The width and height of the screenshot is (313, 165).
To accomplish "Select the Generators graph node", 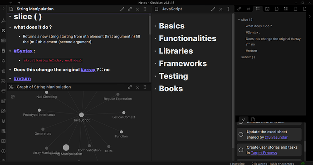I will pyautogui.click(x=43, y=129).
